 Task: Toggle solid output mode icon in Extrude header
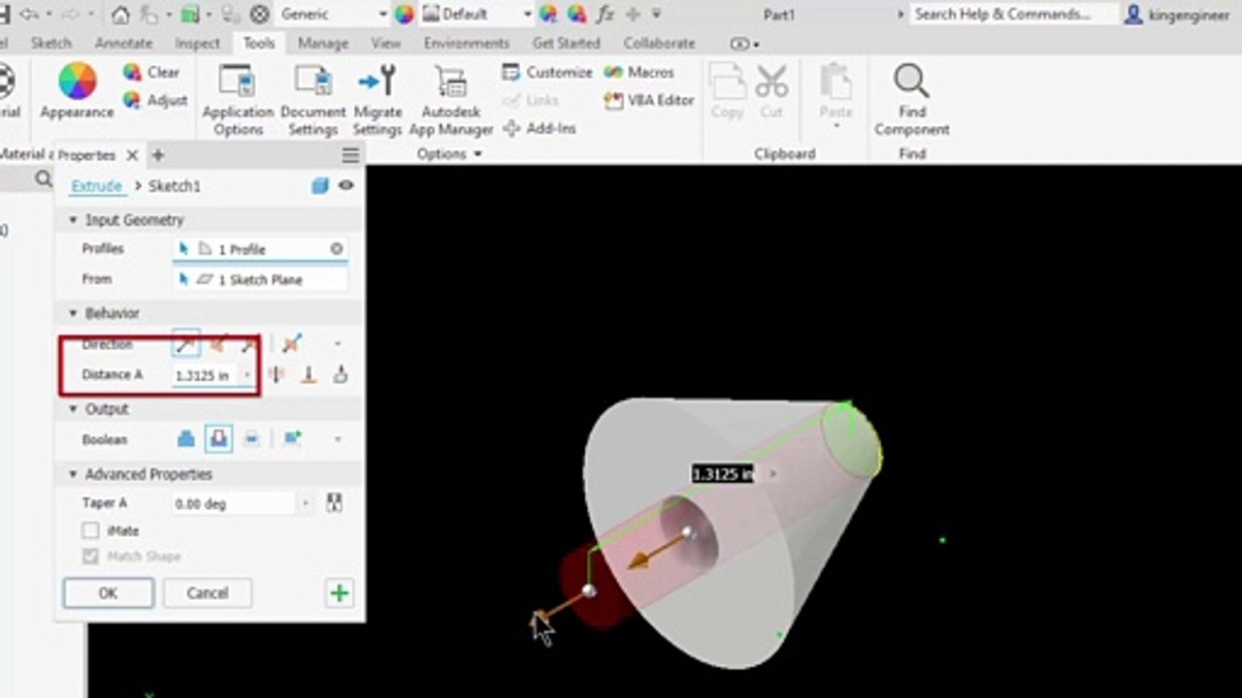(320, 185)
